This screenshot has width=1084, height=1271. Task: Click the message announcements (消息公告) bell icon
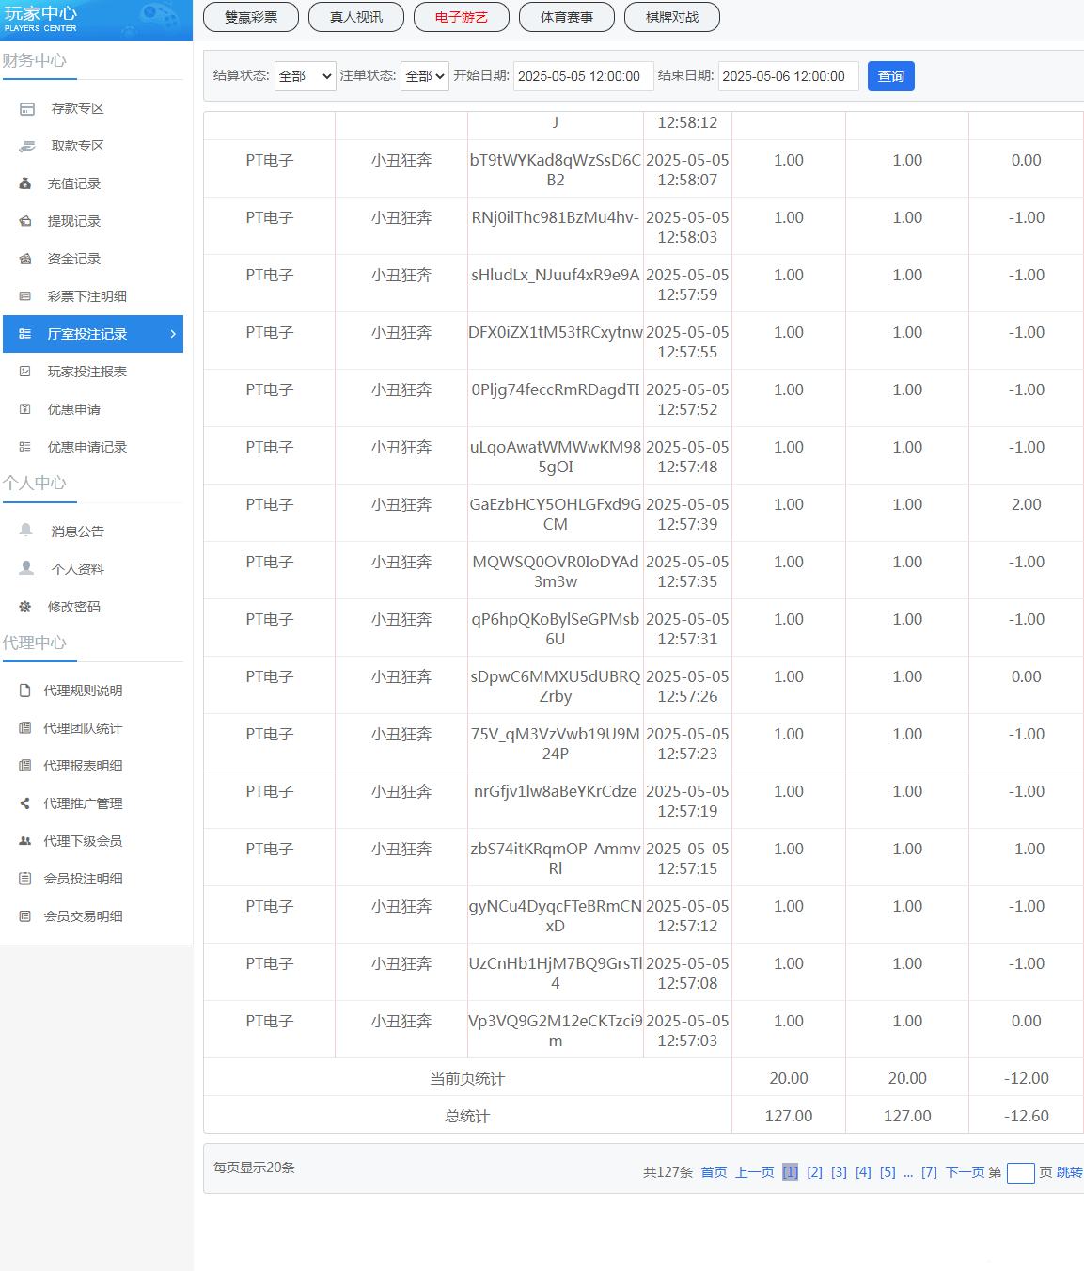coord(26,531)
